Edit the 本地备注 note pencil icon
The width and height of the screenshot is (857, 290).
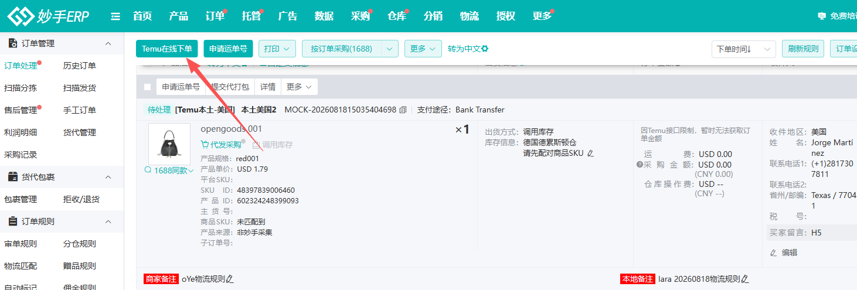coord(745,279)
